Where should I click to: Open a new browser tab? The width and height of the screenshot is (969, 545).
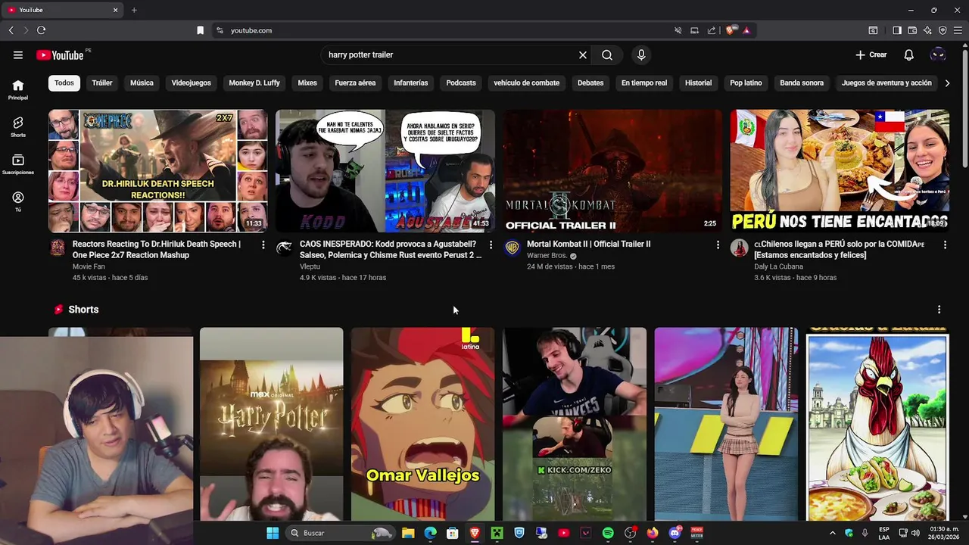134,10
